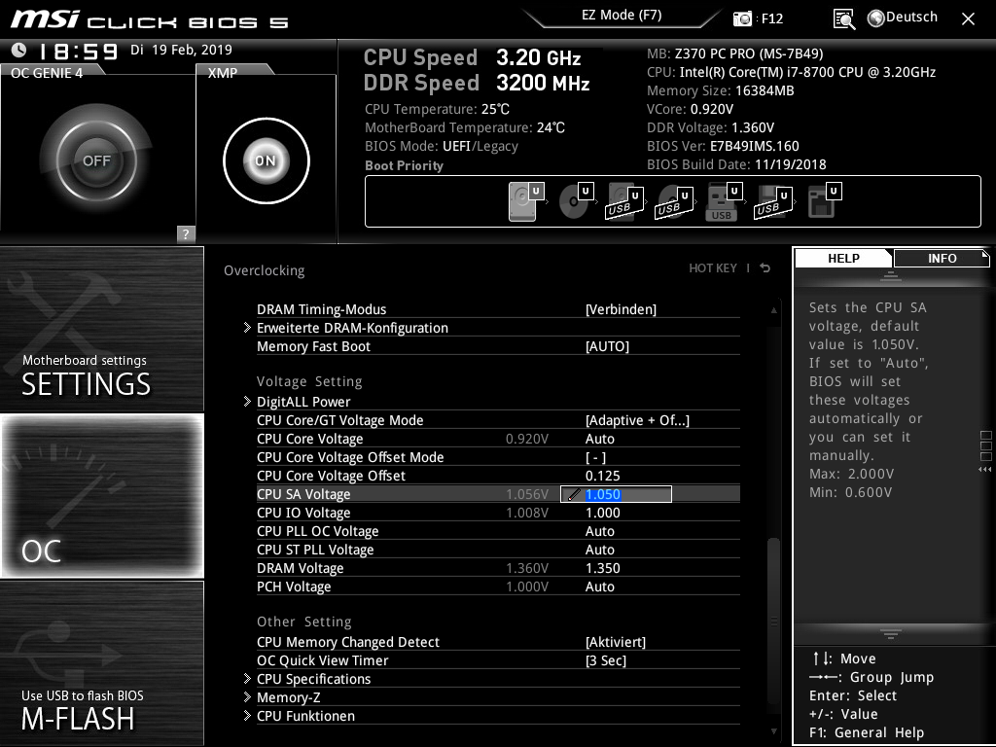Click the USB floppy boot priority icon
The image size is (996, 747).
click(773, 202)
